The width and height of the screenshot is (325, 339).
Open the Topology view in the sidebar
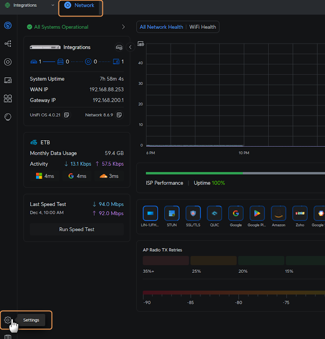(8, 44)
